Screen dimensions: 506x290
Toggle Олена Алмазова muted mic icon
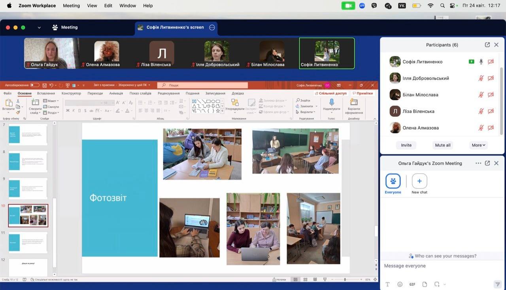click(481, 128)
